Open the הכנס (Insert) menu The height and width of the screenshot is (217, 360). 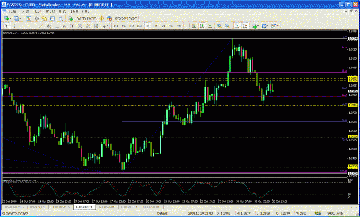(x=37, y=11)
